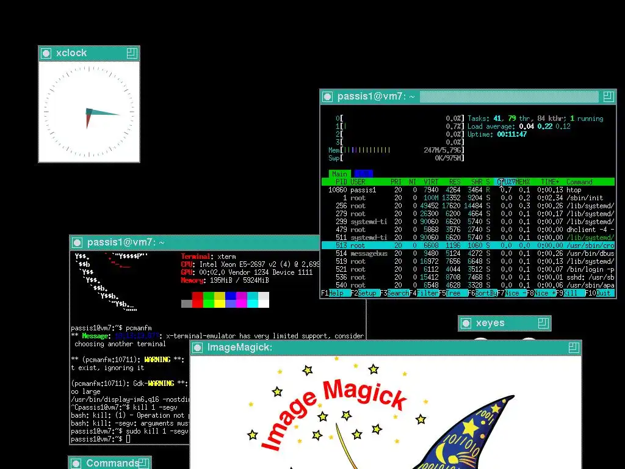
Task: Select the highlighted PID 513 root row
Action: coord(468,245)
